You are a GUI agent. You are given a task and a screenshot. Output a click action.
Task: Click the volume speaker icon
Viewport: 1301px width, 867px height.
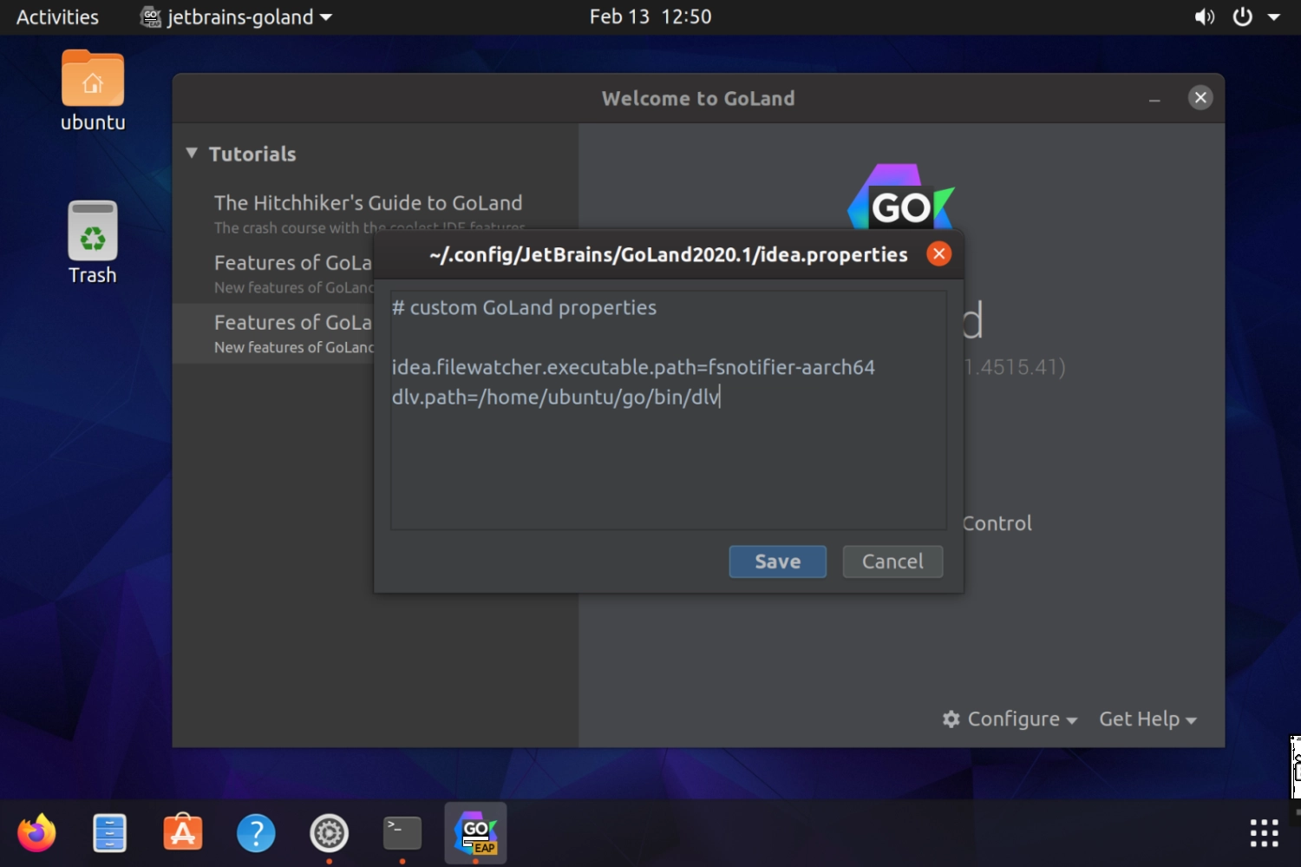click(x=1204, y=16)
